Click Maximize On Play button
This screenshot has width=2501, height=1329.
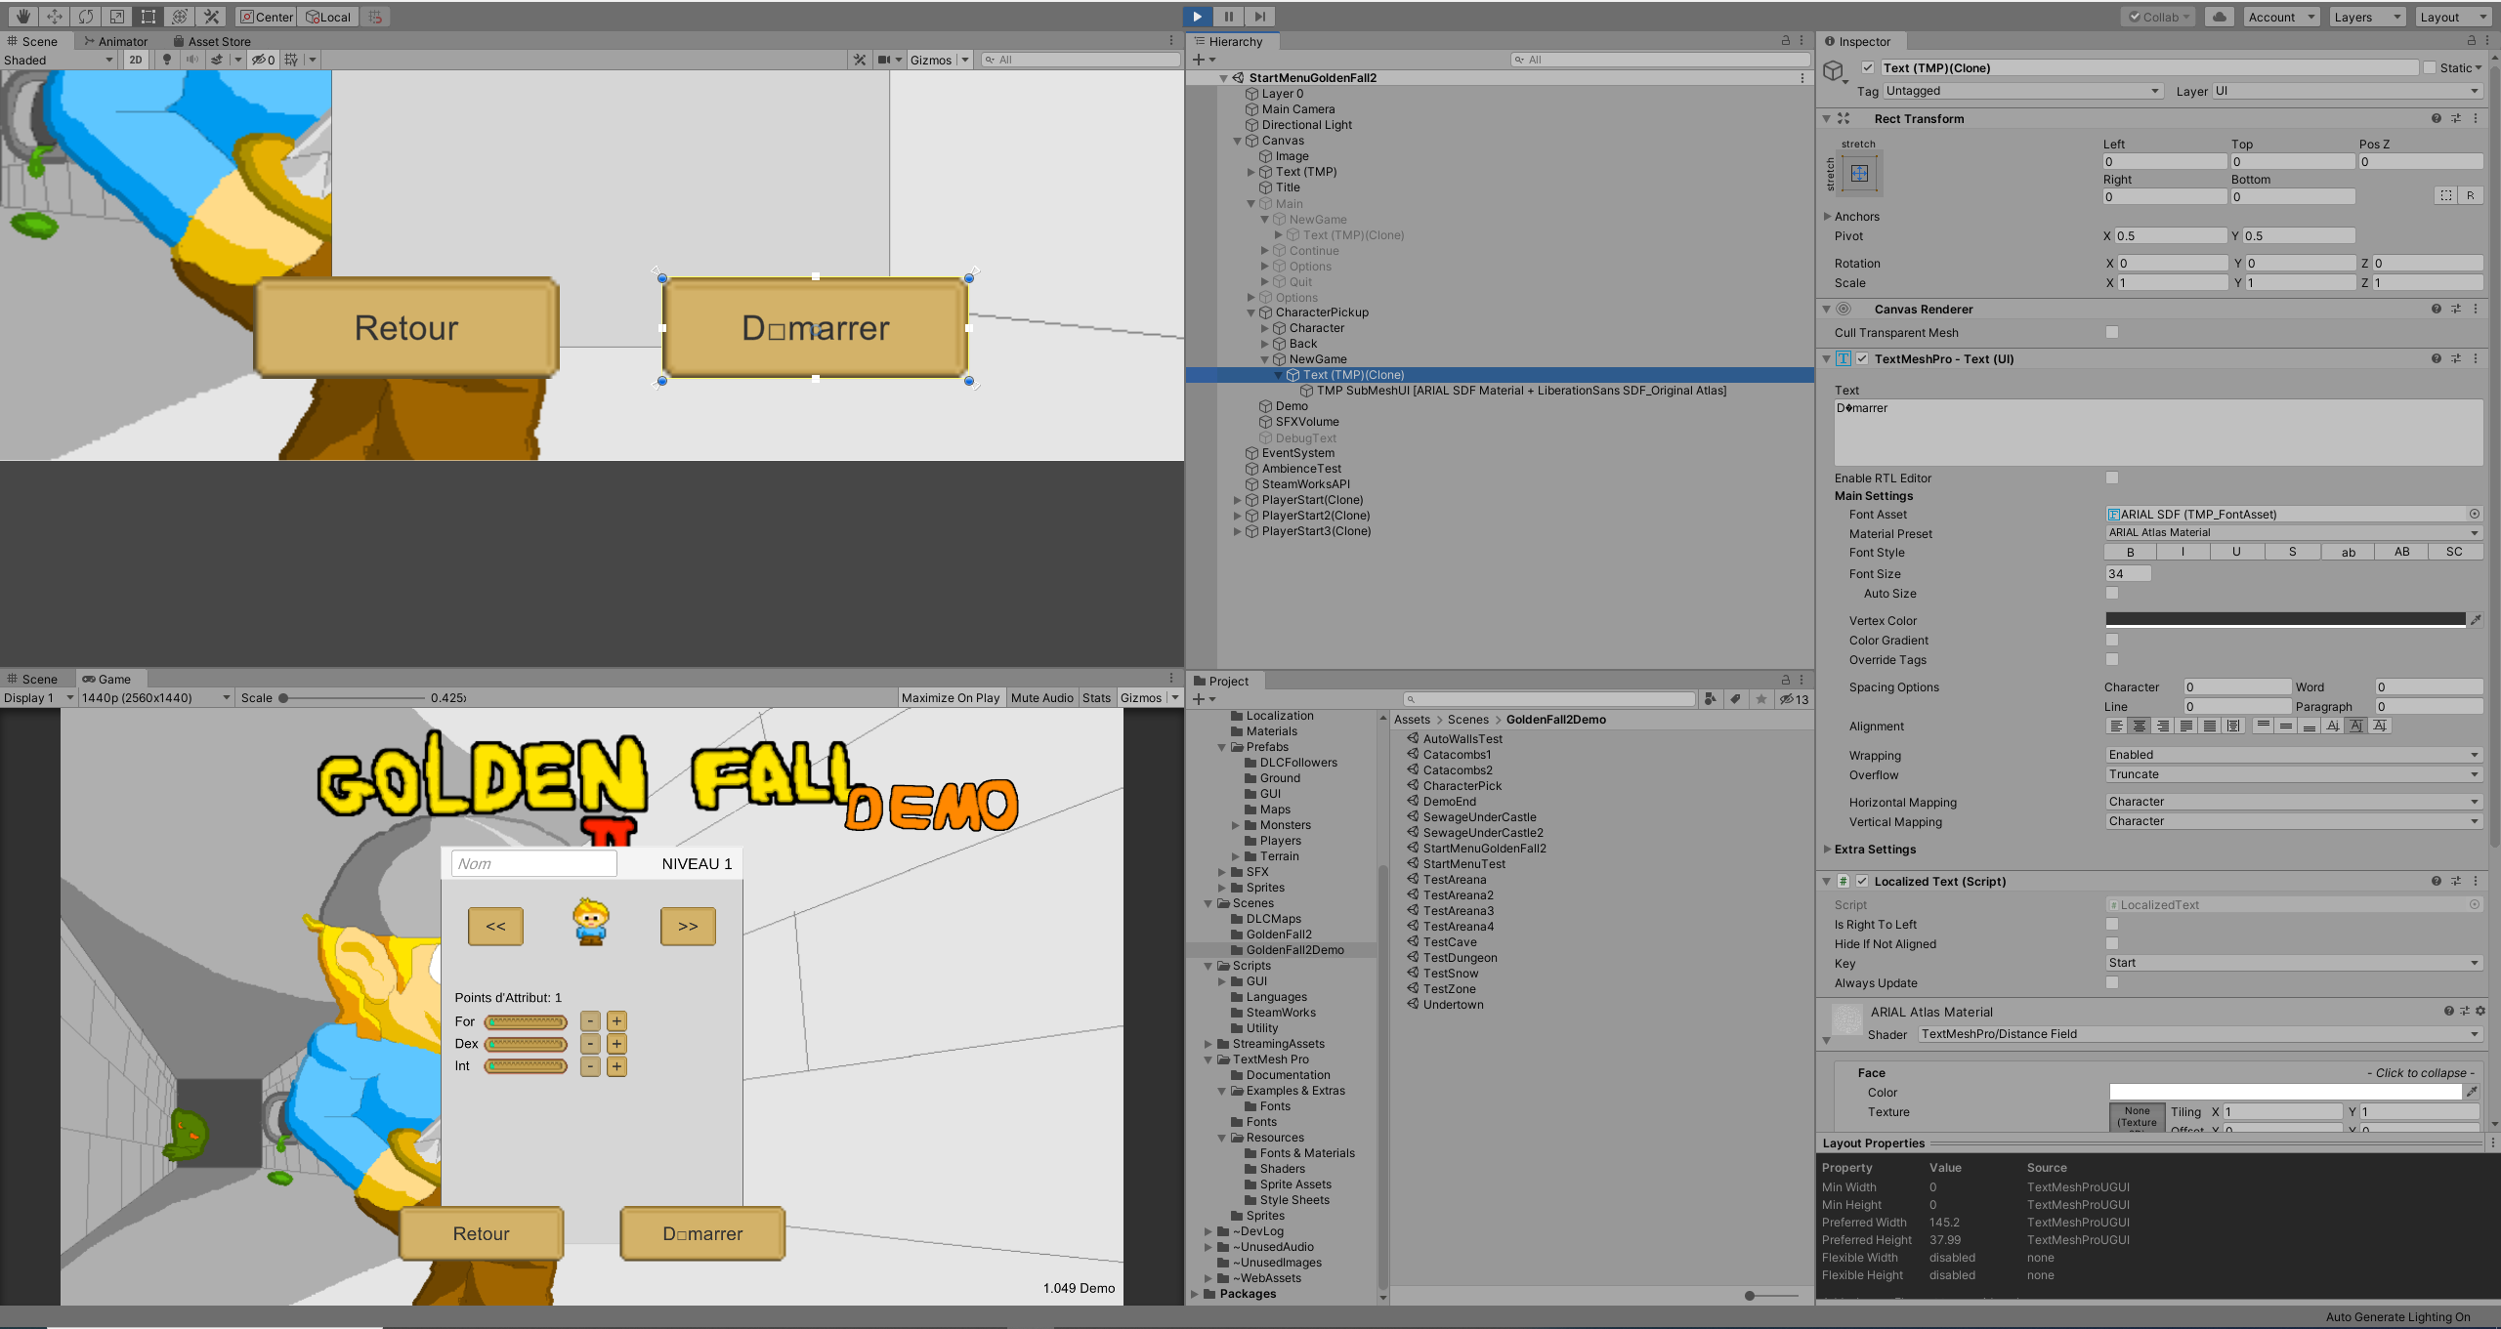click(x=950, y=698)
